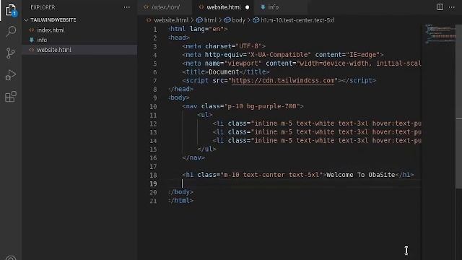Click the body breadcrumb segment

[238, 20]
